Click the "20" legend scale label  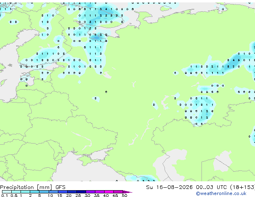[x=69, y=195]
